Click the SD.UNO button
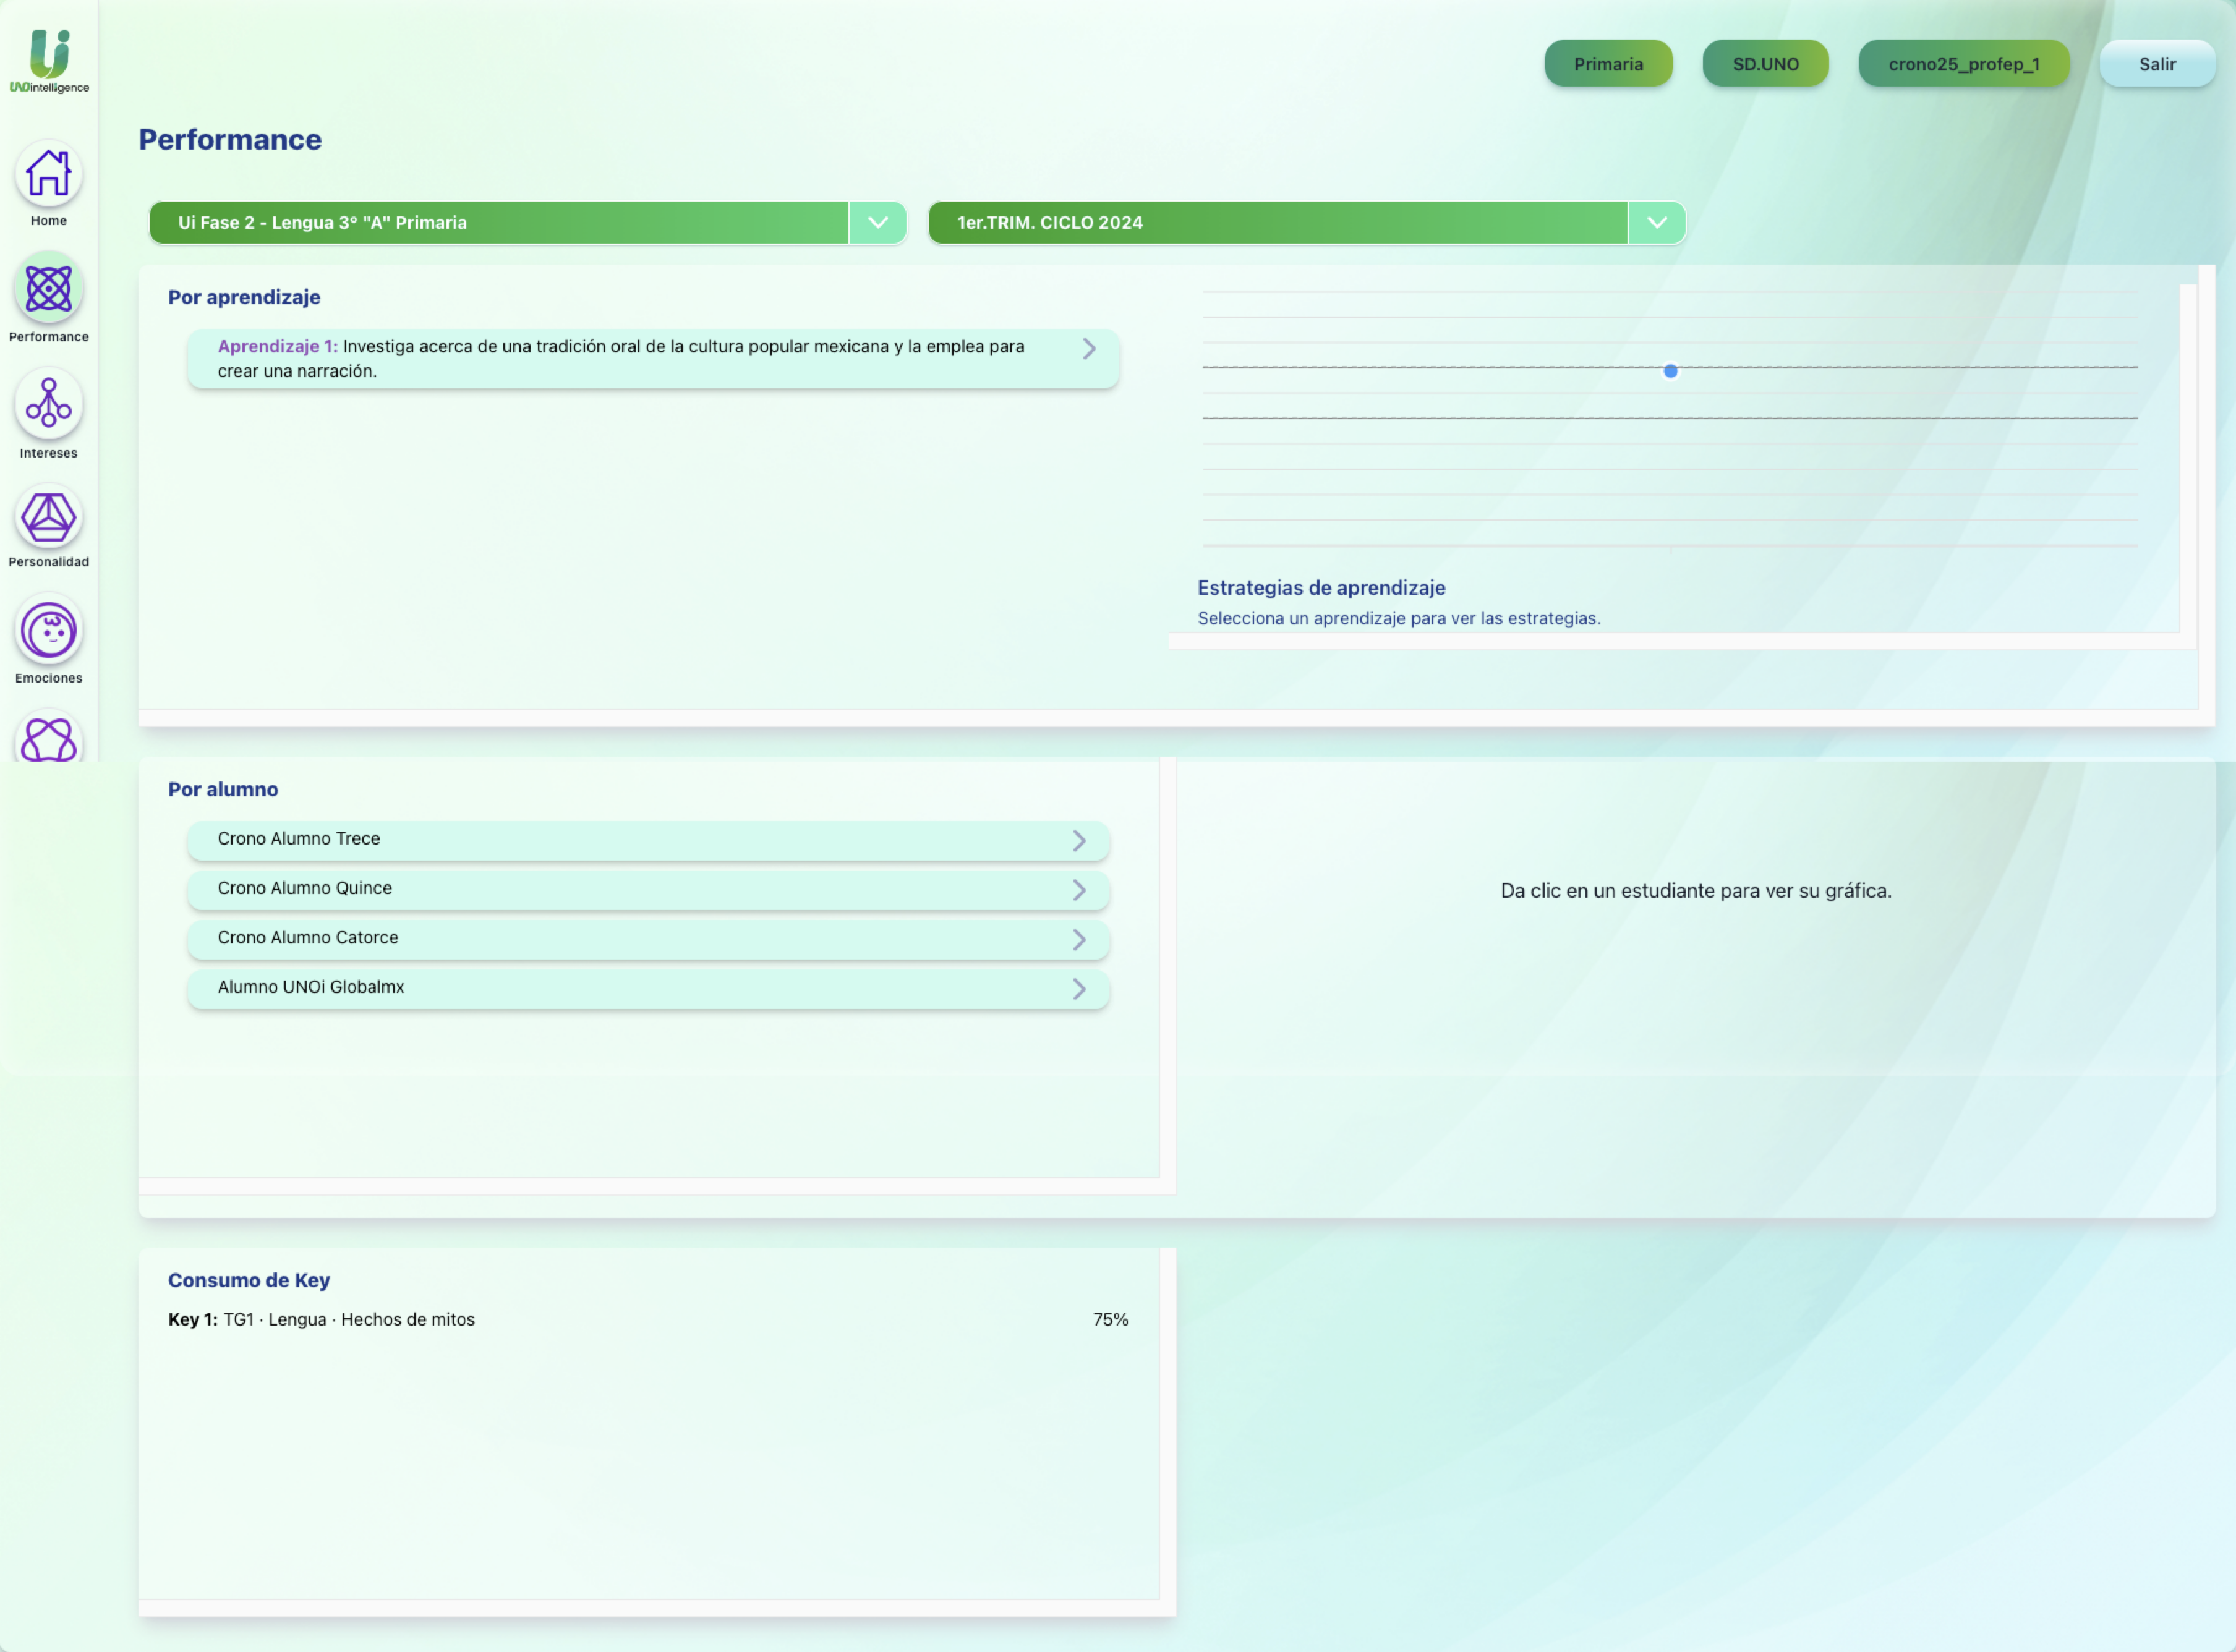 point(1765,64)
